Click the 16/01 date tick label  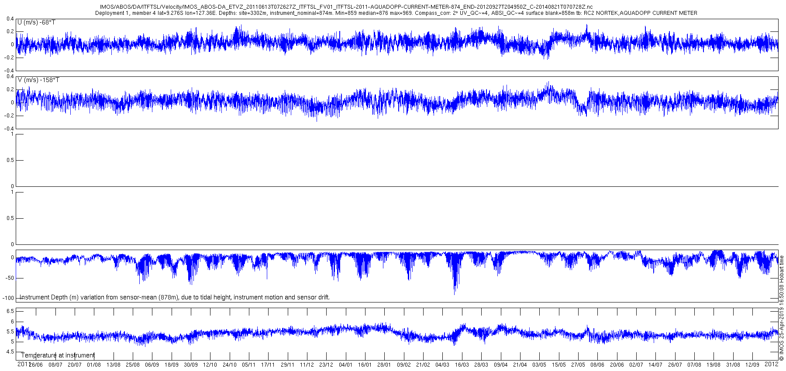click(x=365, y=364)
